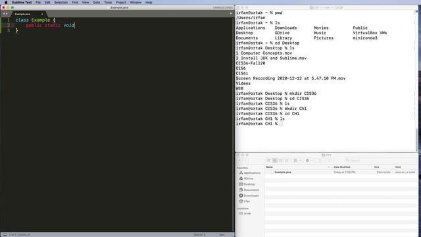
Task: Switch Finder to list view
Action: pos(275,161)
